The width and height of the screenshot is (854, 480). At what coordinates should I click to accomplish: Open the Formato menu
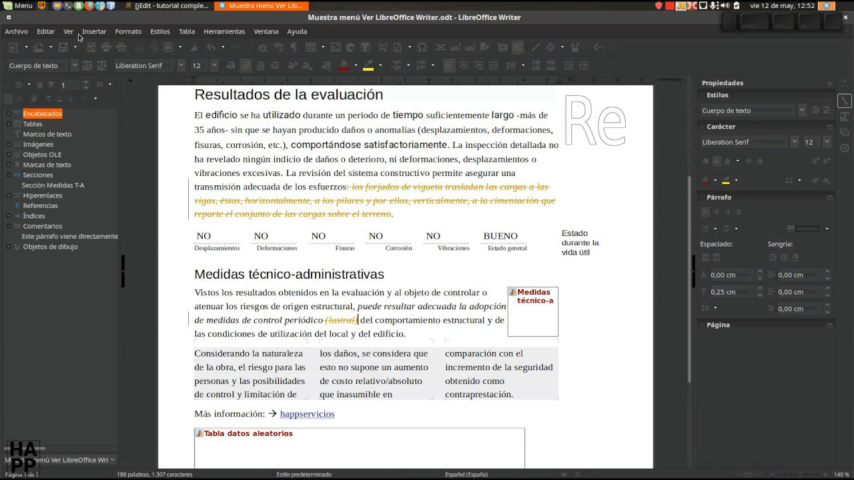point(128,31)
